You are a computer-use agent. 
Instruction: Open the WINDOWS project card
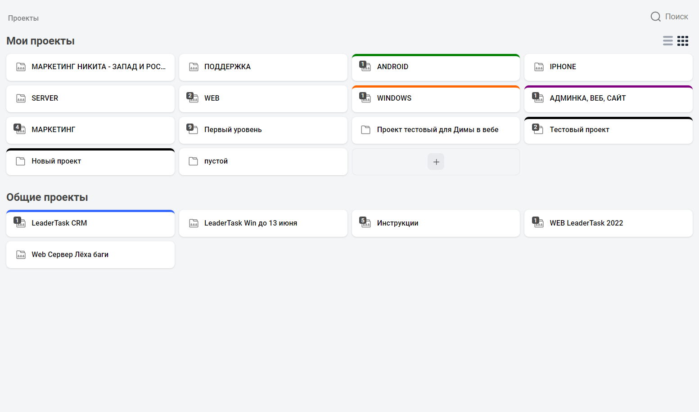(436, 99)
